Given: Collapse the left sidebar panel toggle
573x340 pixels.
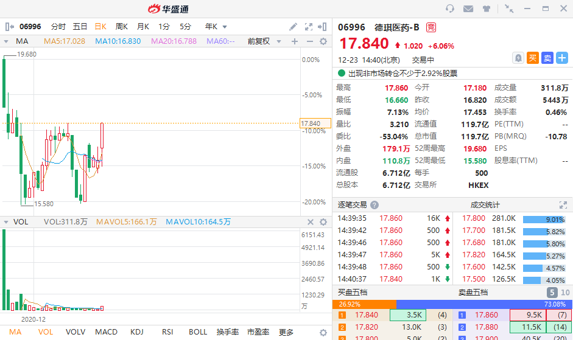Looking at the screenshot, I should pos(9,27).
